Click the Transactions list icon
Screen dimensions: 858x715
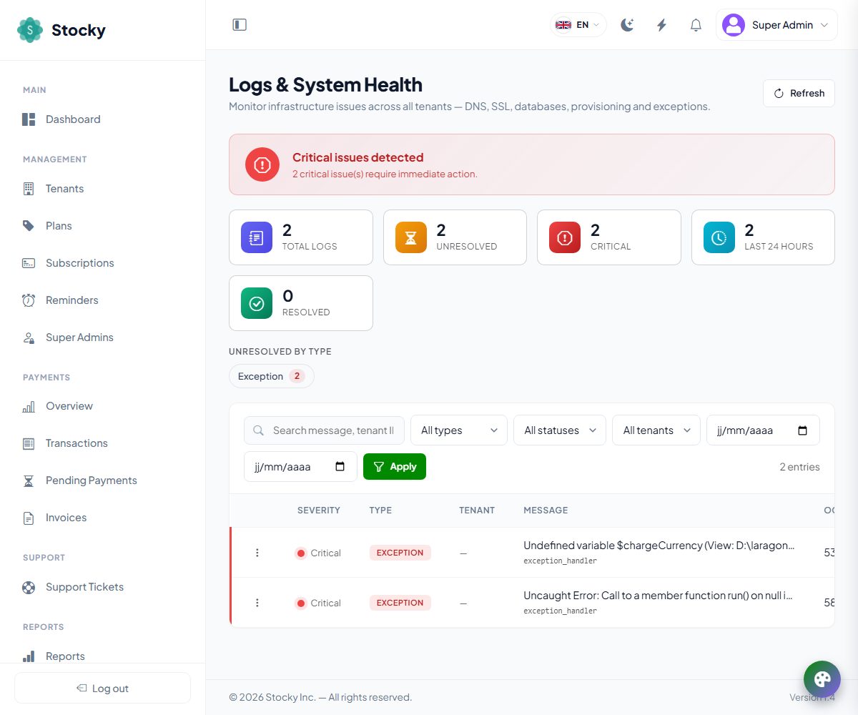click(x=29, y=443)
